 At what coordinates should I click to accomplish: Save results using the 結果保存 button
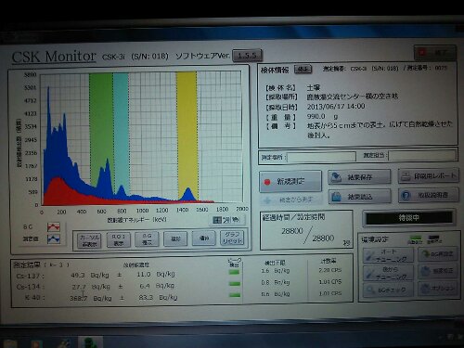(x=359, y=177)
